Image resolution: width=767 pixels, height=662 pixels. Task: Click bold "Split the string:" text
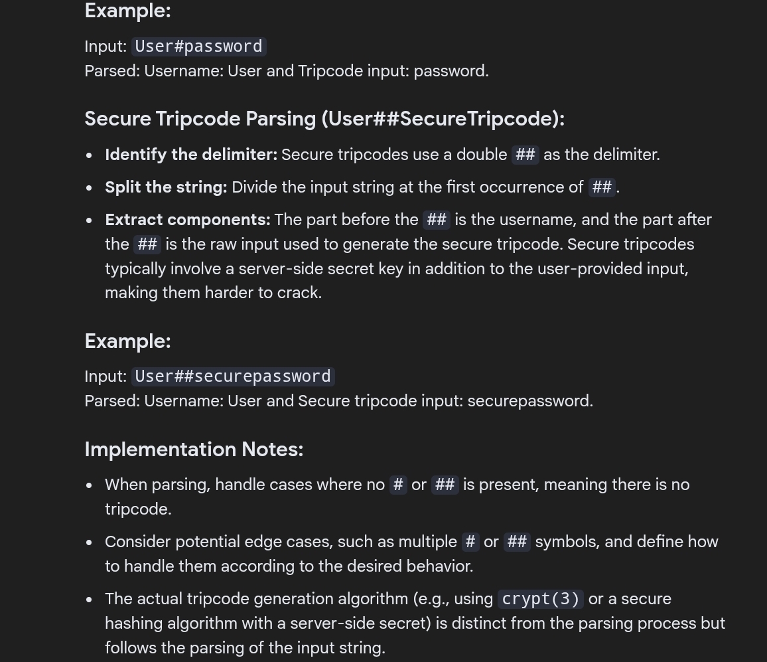coord(166,187)
